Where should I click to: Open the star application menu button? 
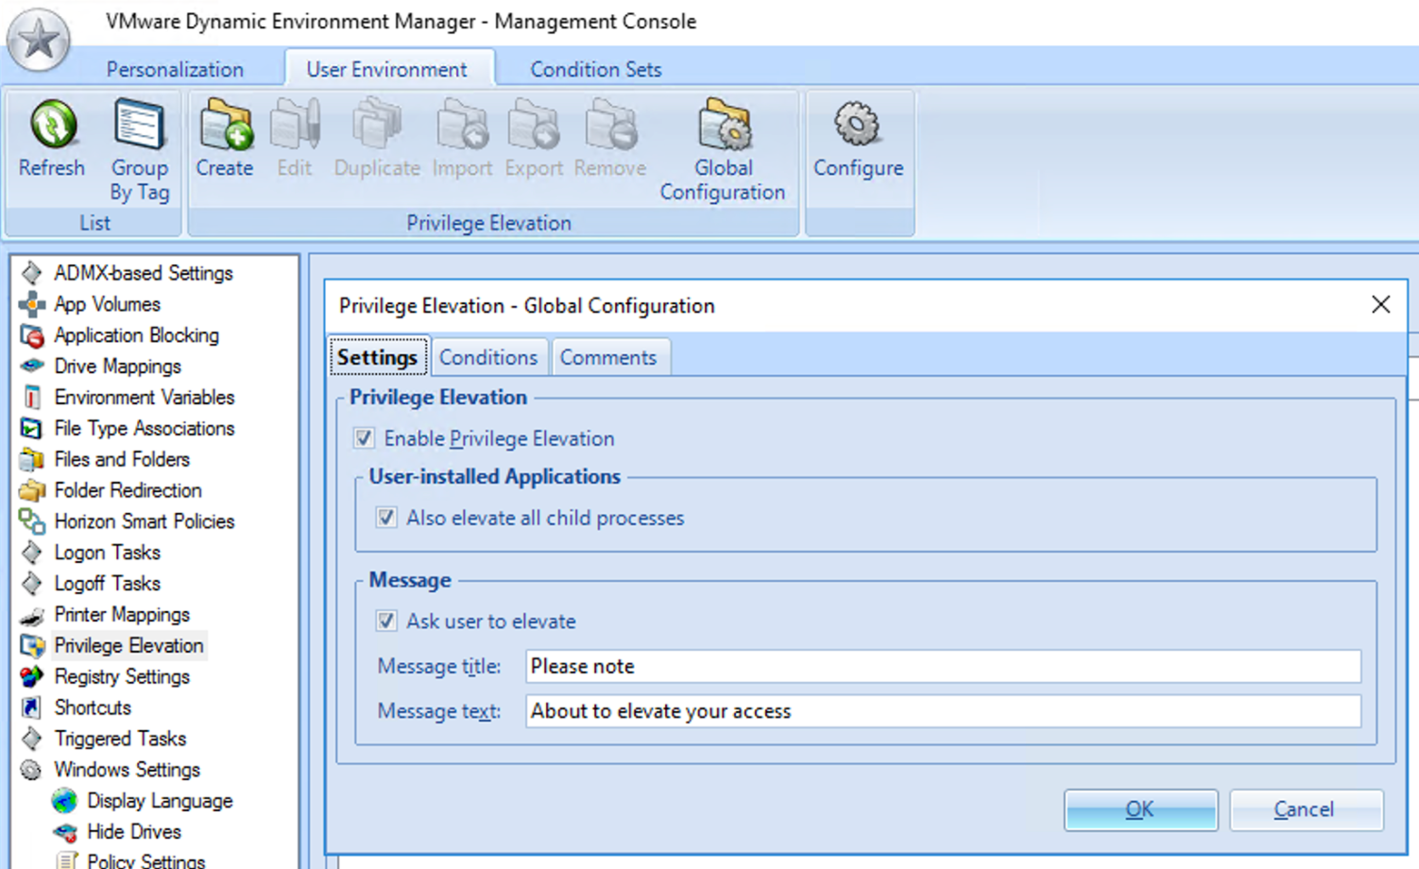(x=39, y=41)
